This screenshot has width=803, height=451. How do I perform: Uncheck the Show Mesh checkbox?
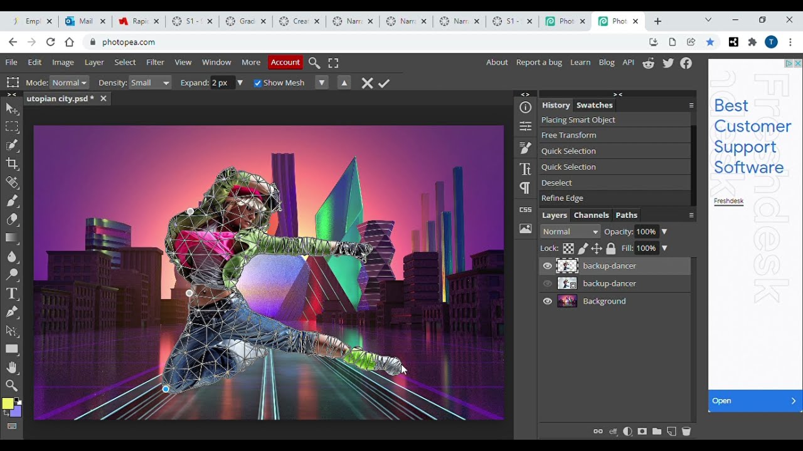257,83
